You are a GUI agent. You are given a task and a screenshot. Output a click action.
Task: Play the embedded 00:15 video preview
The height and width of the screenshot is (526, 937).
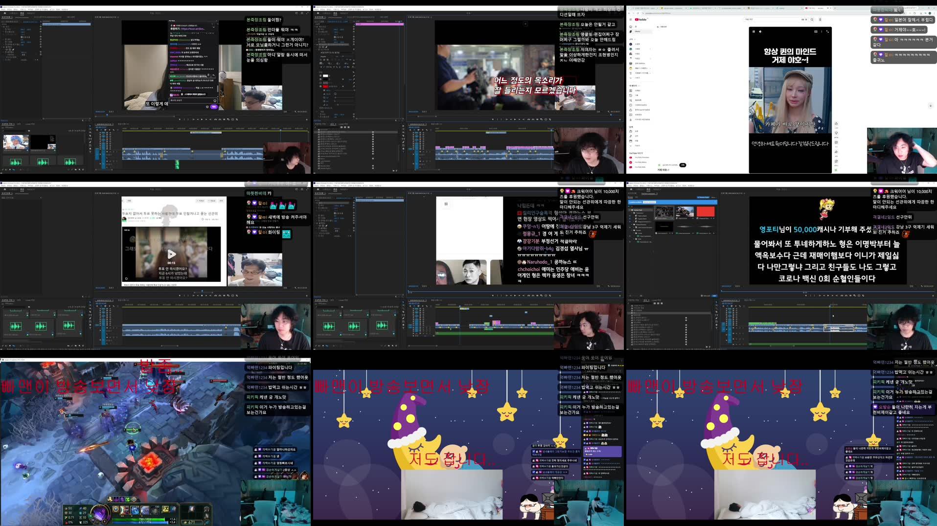(x=171, y=254)
